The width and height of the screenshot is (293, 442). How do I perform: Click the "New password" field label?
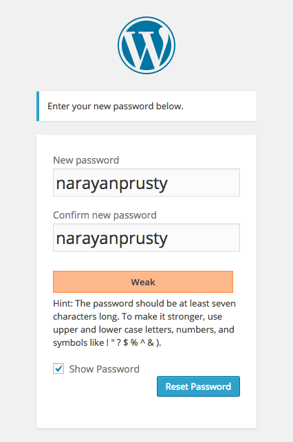coord(86,160)
